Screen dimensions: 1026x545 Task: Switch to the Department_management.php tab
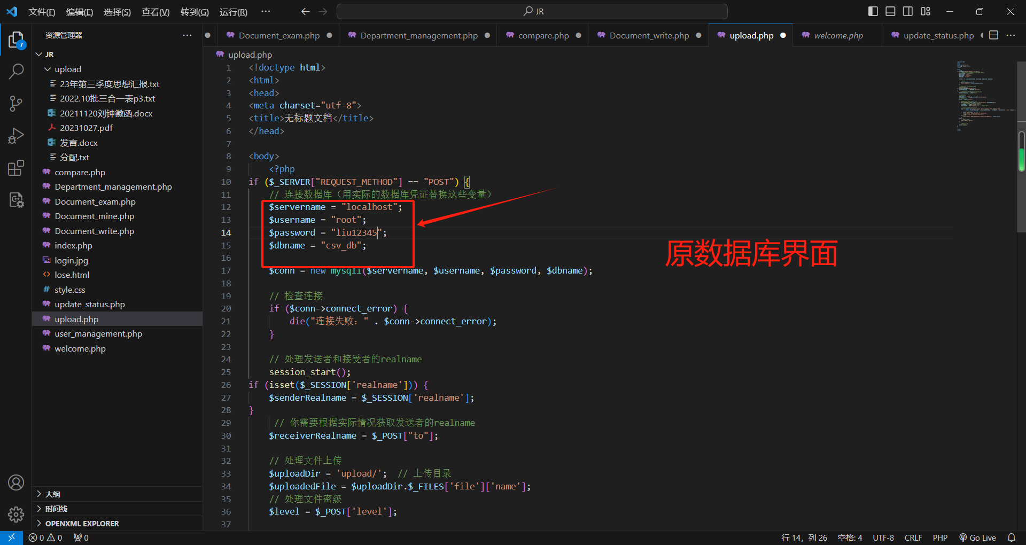[419, 35]
